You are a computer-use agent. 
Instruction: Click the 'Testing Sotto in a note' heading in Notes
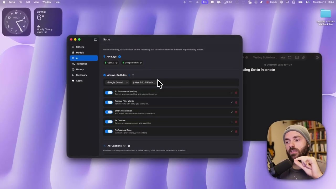259,70
